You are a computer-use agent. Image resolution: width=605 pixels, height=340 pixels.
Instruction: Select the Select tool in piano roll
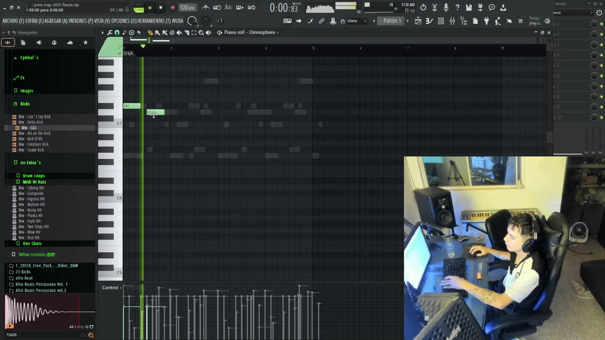[x=194, y=33]
